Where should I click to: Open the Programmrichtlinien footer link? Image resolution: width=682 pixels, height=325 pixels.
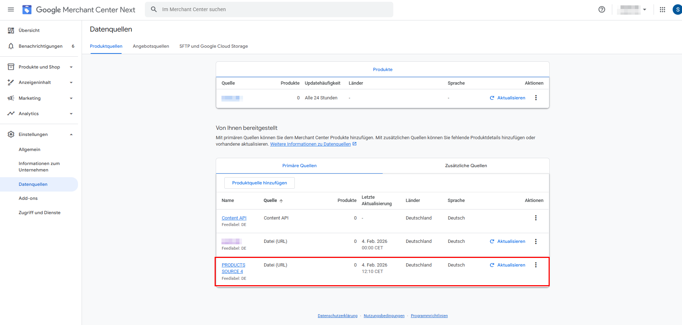click(429, 316)
